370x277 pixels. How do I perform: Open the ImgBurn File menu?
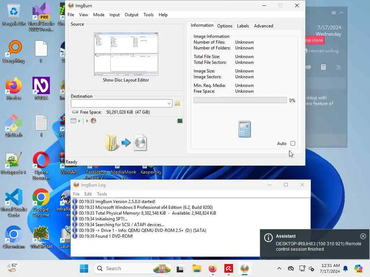pos(71,14)
